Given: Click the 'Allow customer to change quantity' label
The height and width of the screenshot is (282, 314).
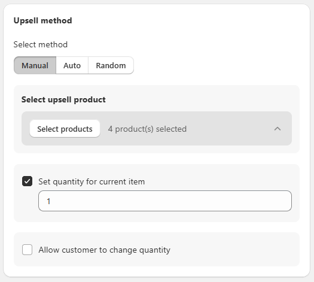Looking at the screenshot, I should pos(104,250).
